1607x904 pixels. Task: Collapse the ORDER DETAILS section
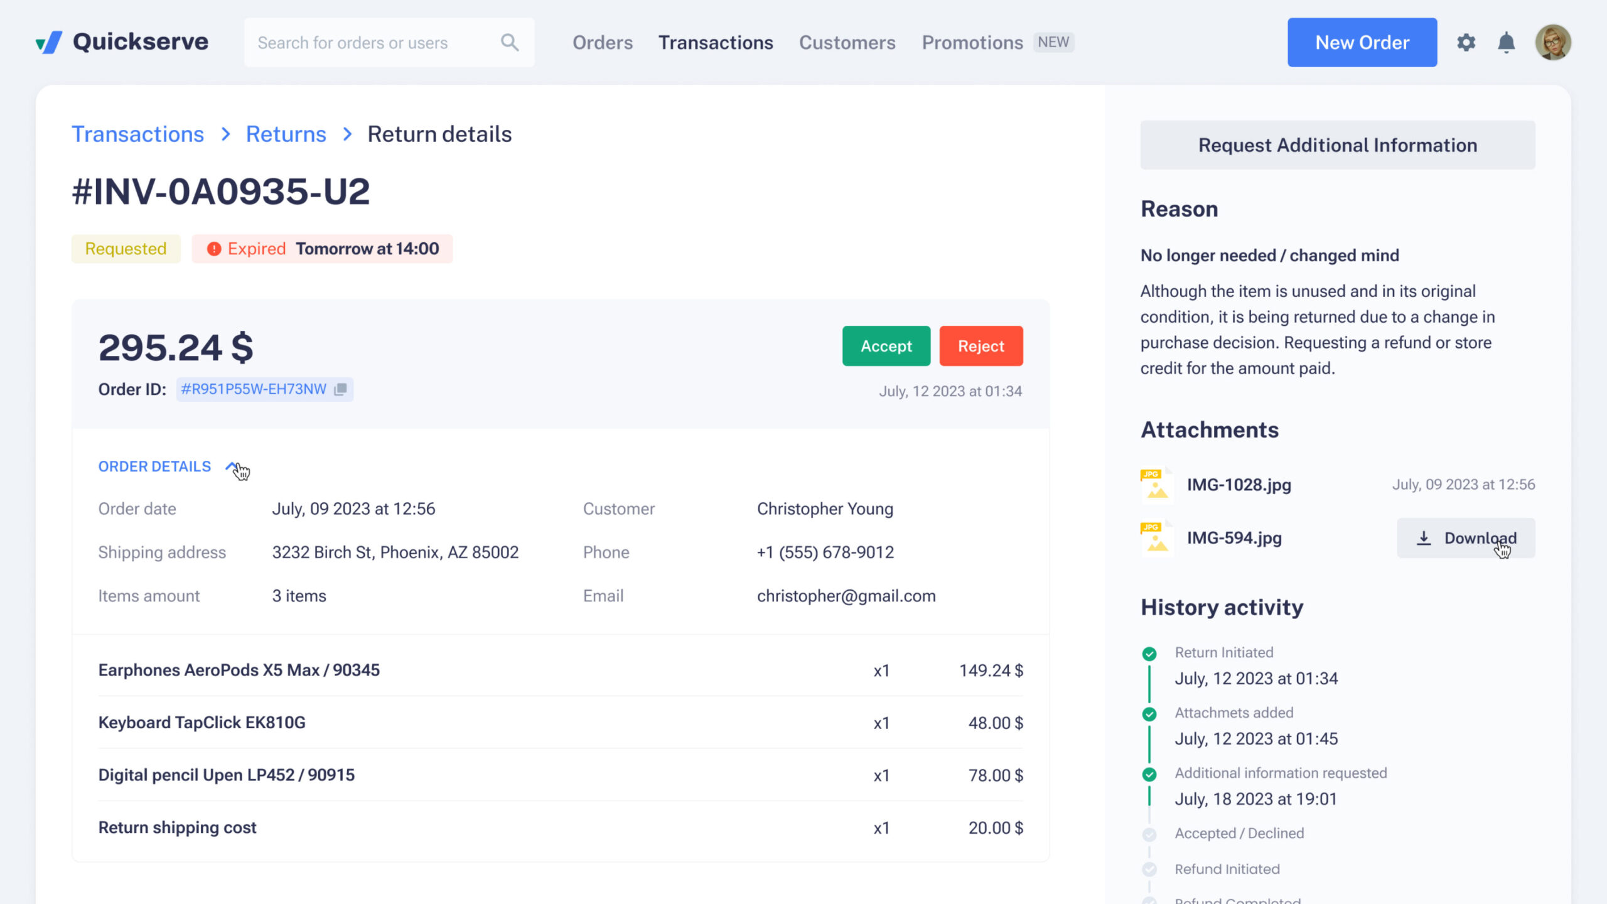(231, 466)
